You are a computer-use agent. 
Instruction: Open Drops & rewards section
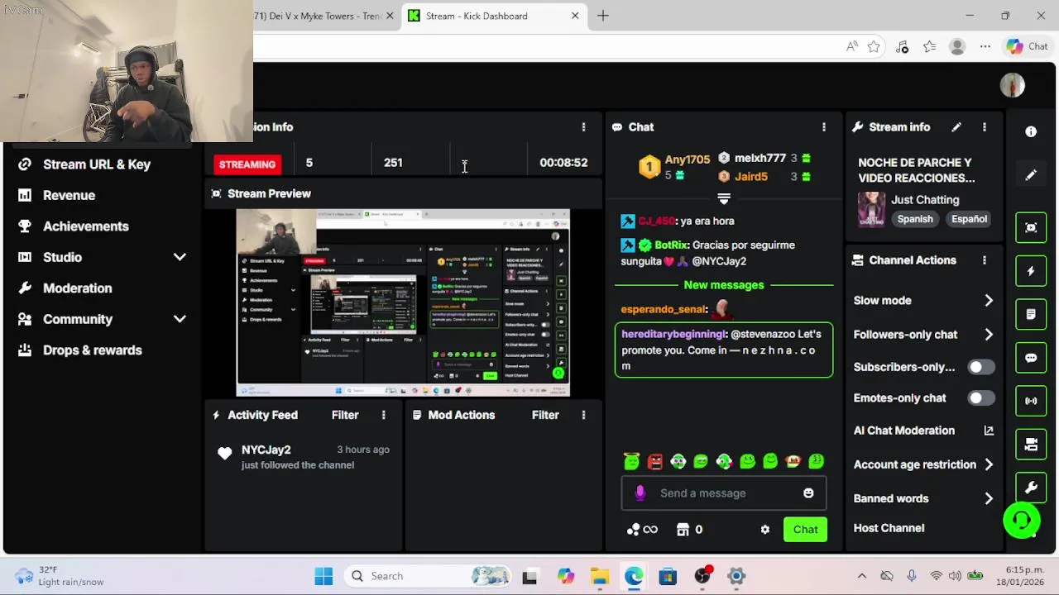[92, 350]
